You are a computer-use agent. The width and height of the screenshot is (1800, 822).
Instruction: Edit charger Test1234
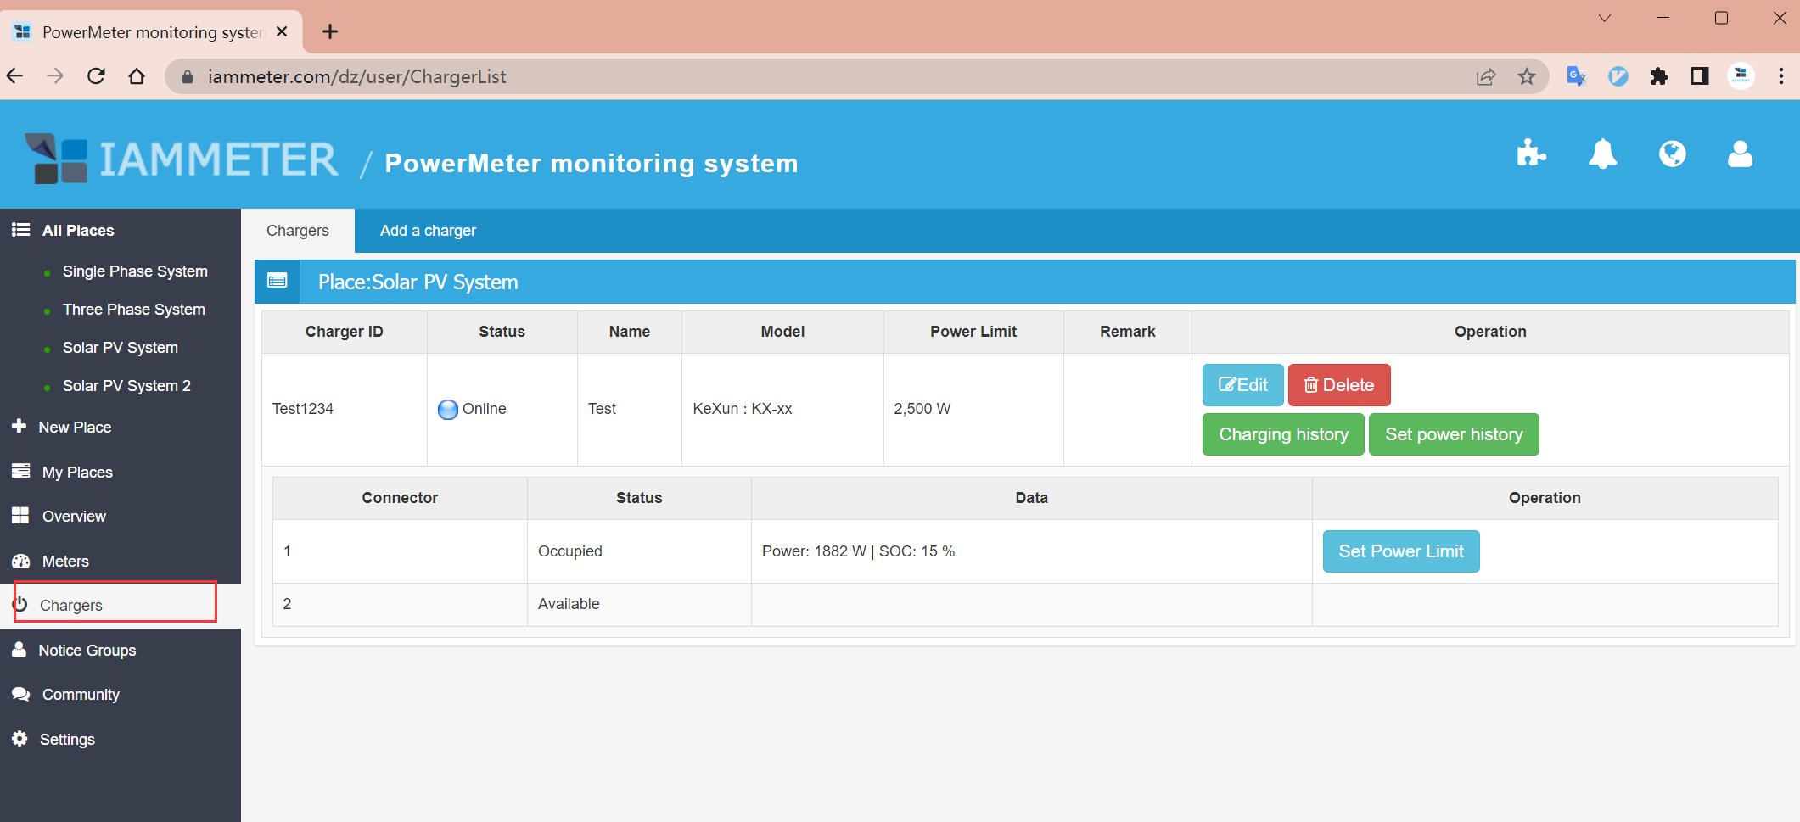1242,385
